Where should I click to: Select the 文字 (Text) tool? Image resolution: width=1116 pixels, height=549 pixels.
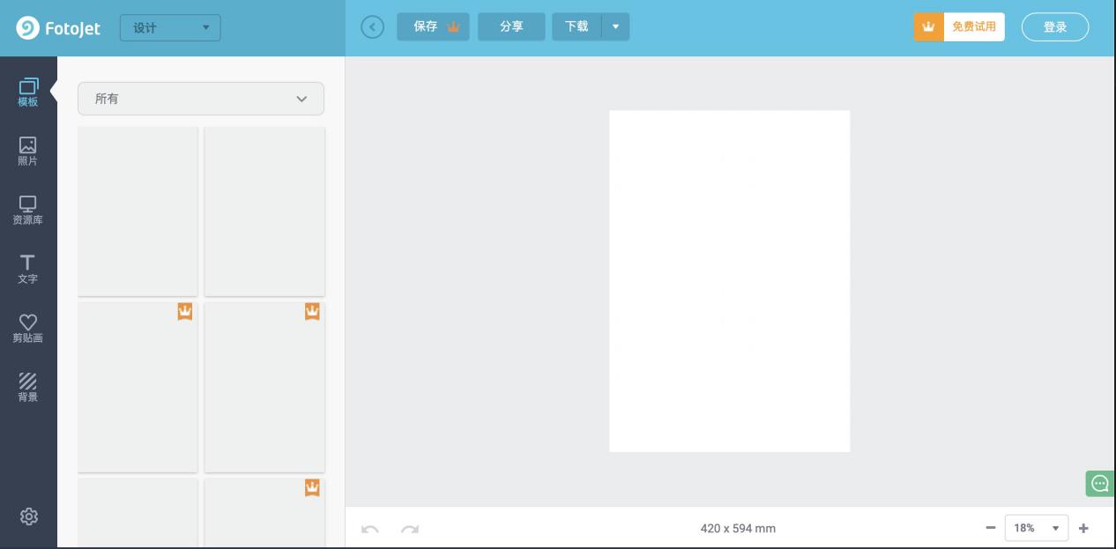click(28, 270)
